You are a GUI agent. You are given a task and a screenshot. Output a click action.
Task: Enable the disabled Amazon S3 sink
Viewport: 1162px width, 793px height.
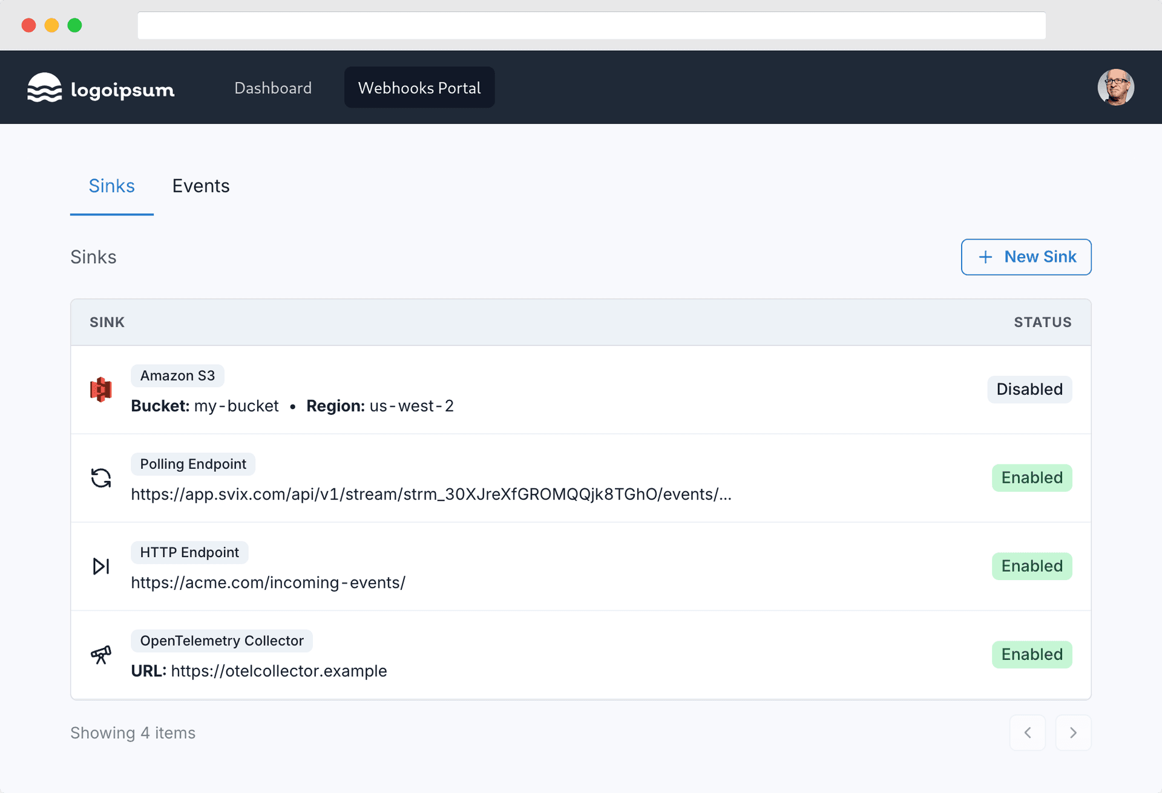point(1029,389)
